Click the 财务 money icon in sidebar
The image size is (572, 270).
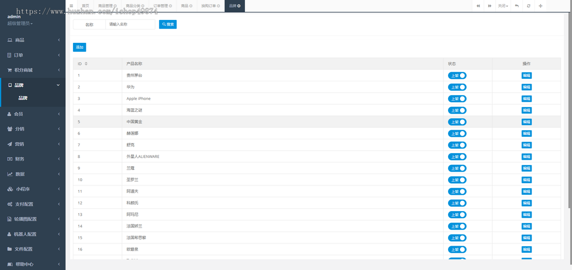(x=10, y=159)
